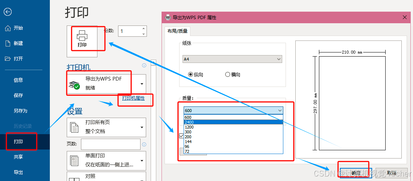413x181 pixels.
Task: Switch to the 布局/质量 tab
Action: pyautogui.click(x=177, y=31)
